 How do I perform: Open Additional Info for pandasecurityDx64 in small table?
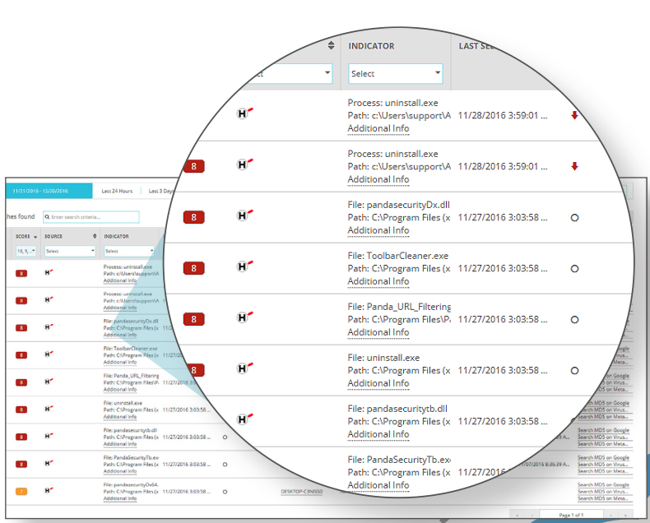(120, 498)
